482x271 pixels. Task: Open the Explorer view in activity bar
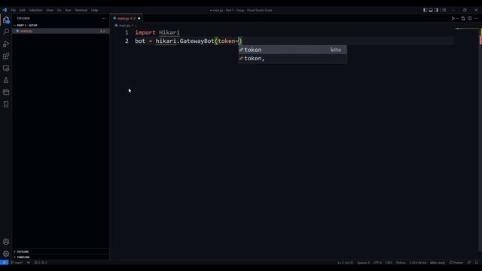(6, 20)
